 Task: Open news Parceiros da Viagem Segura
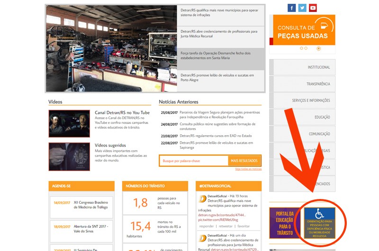point(220,115)
